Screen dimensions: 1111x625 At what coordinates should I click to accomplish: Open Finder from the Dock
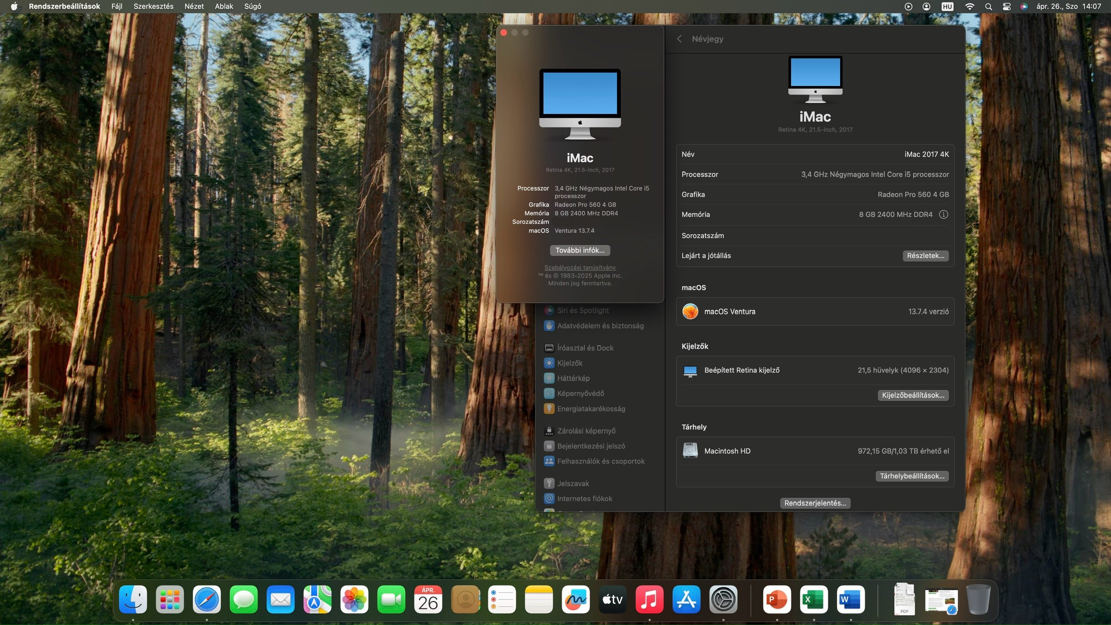(x=133, y=600)
